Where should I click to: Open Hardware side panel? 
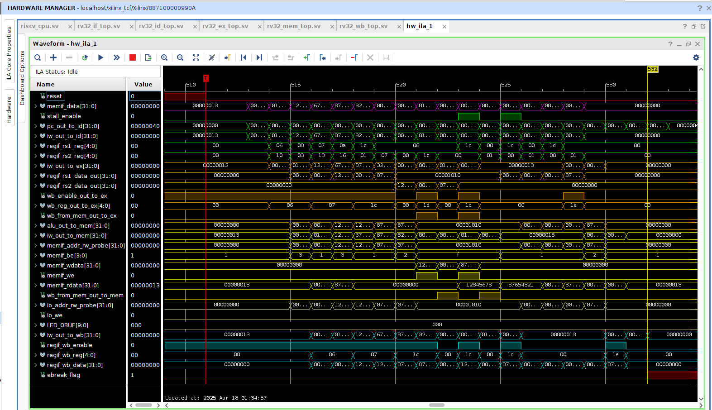[x=9, y=110]
